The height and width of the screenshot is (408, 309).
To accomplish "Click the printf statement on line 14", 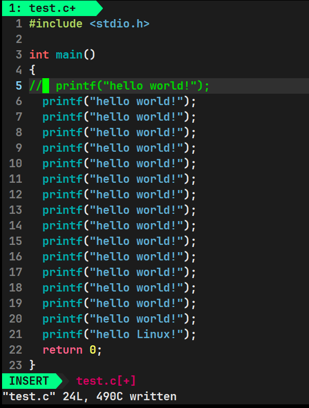I will [x=119, y=226].
